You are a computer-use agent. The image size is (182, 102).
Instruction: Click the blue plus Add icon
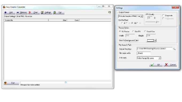click(x=5, y=12)
